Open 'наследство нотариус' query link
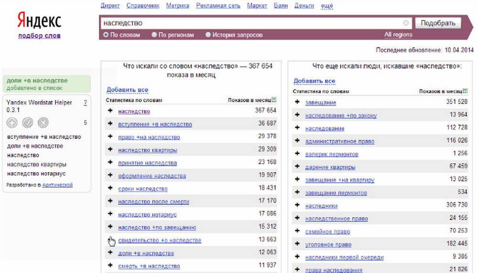This screenshot has width=478, height=273. coord(147,215)
